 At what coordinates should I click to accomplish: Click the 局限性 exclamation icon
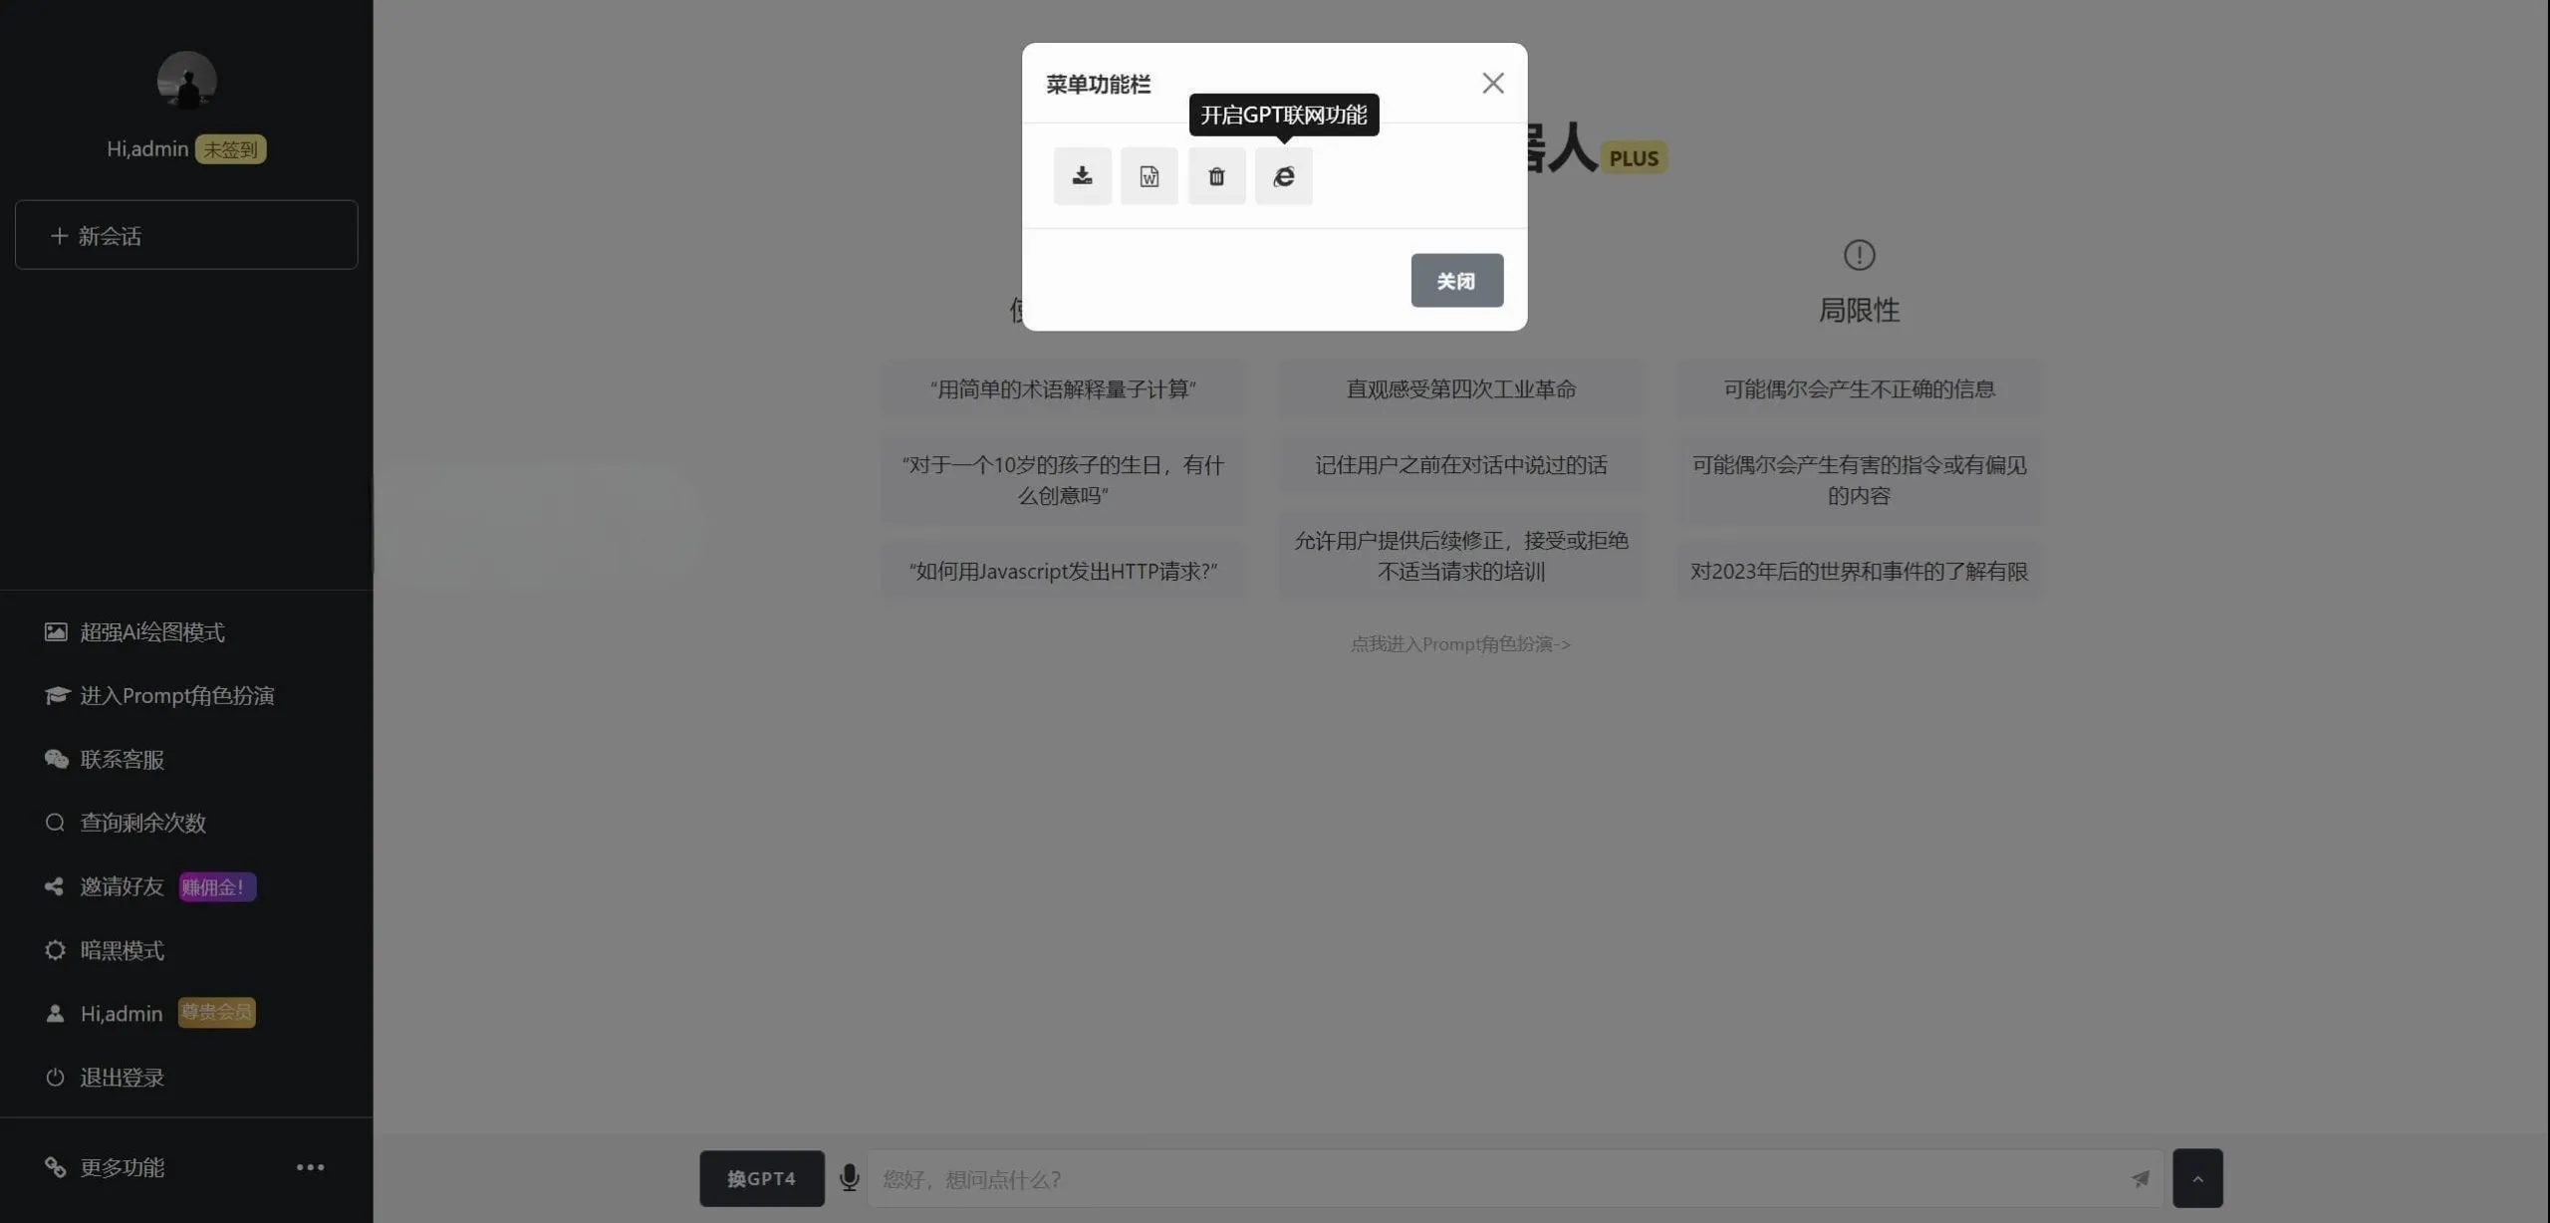coord(1859,255)
